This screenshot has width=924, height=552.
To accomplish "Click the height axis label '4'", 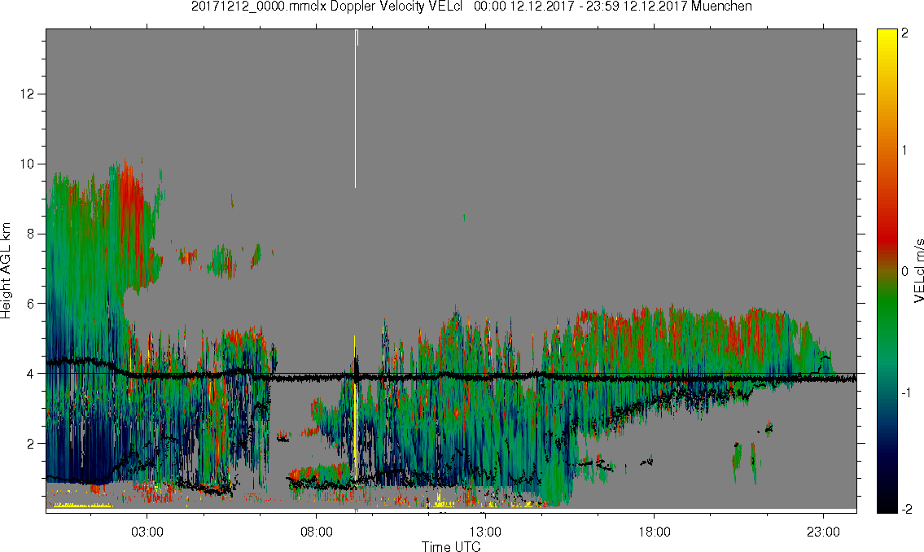I will click(x=31, y=374).
